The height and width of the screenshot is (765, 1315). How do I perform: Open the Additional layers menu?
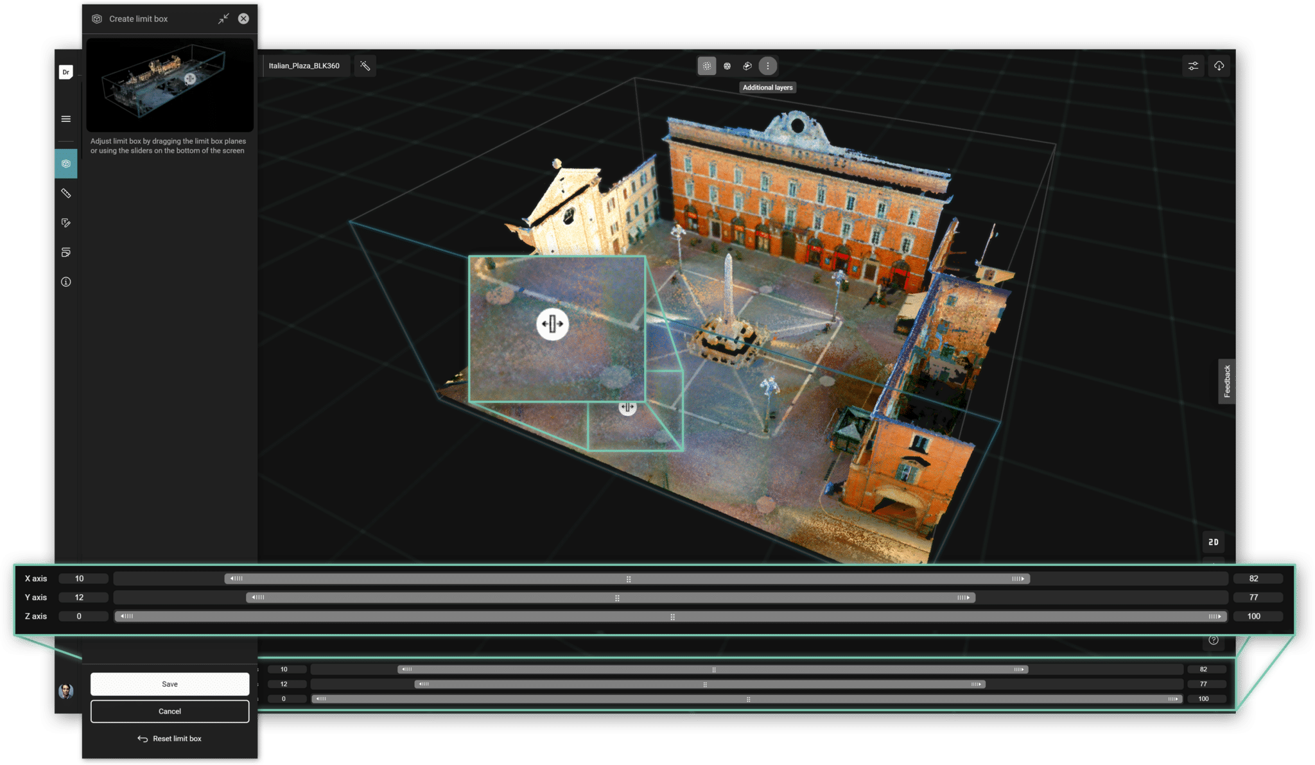[x=768, y=65]
